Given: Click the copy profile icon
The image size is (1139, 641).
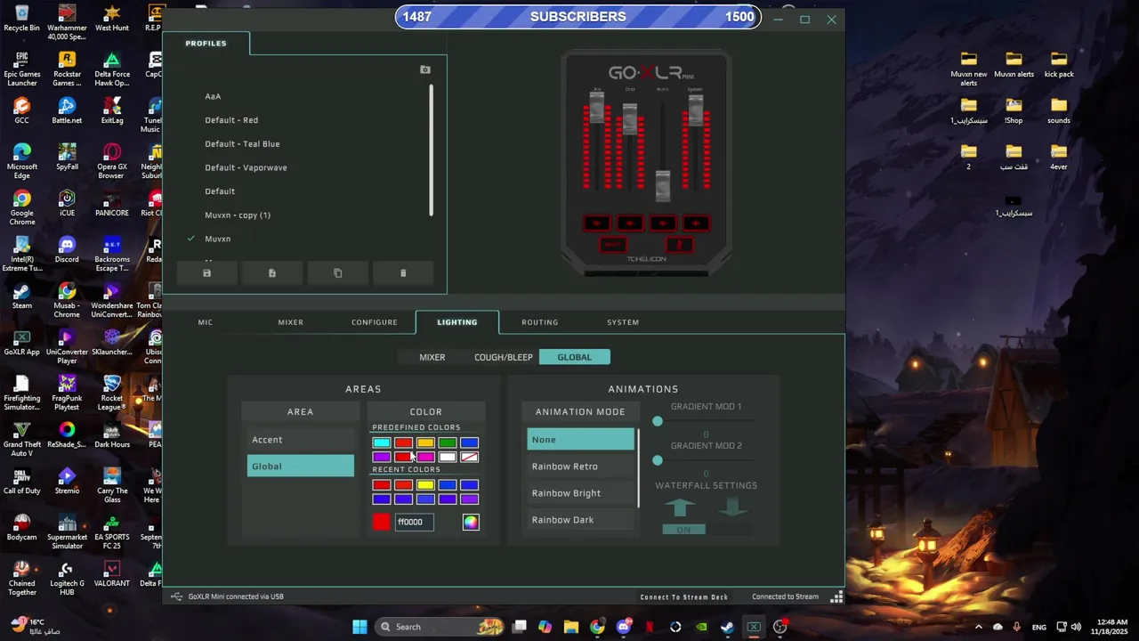Looking at the screenshot, I should tap(337, 273).
